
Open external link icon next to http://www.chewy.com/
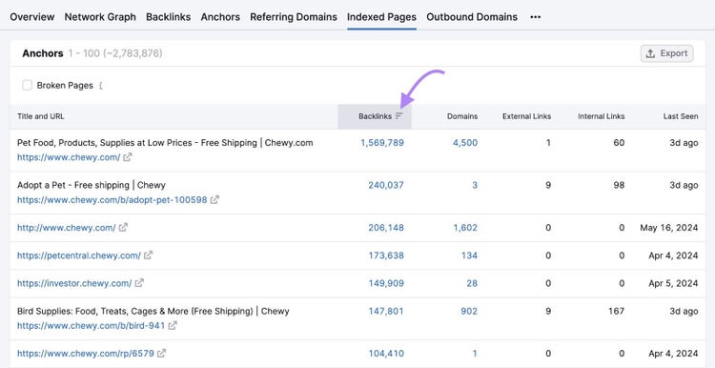(x=123, y=228)
